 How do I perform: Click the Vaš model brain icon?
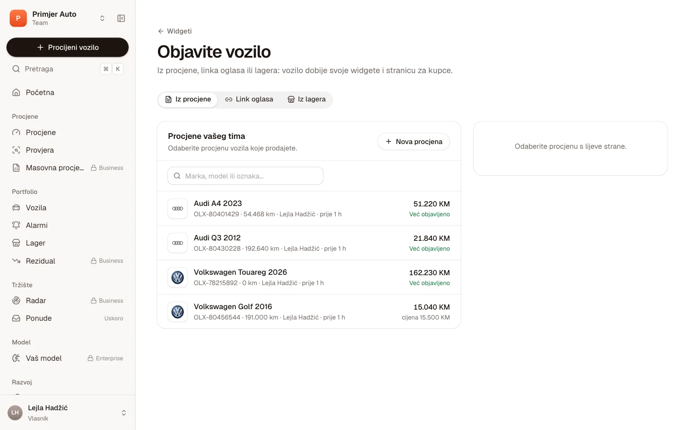click(16, 358)
